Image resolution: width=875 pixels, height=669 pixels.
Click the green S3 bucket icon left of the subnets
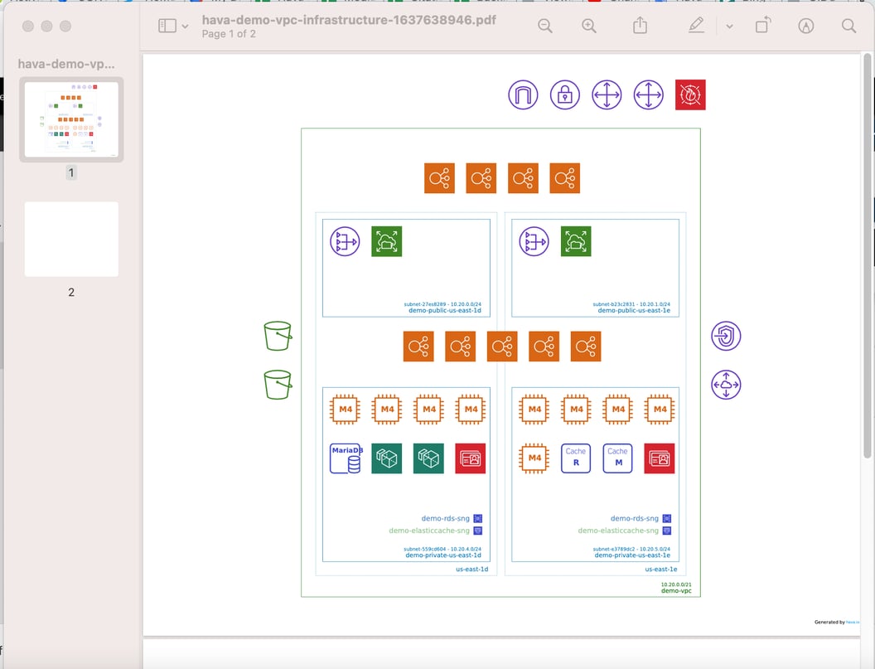(278, 336)
